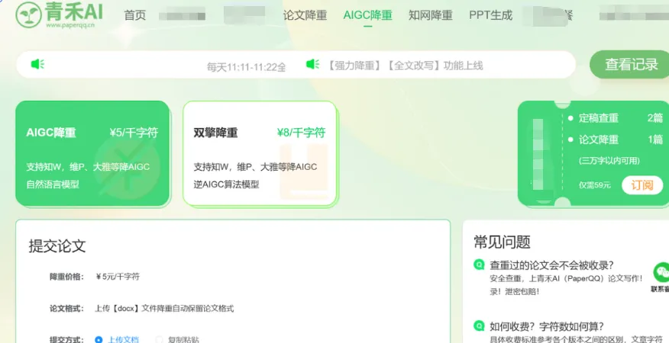Select the AIGC降重 ¥5/千字符 card

92,153
